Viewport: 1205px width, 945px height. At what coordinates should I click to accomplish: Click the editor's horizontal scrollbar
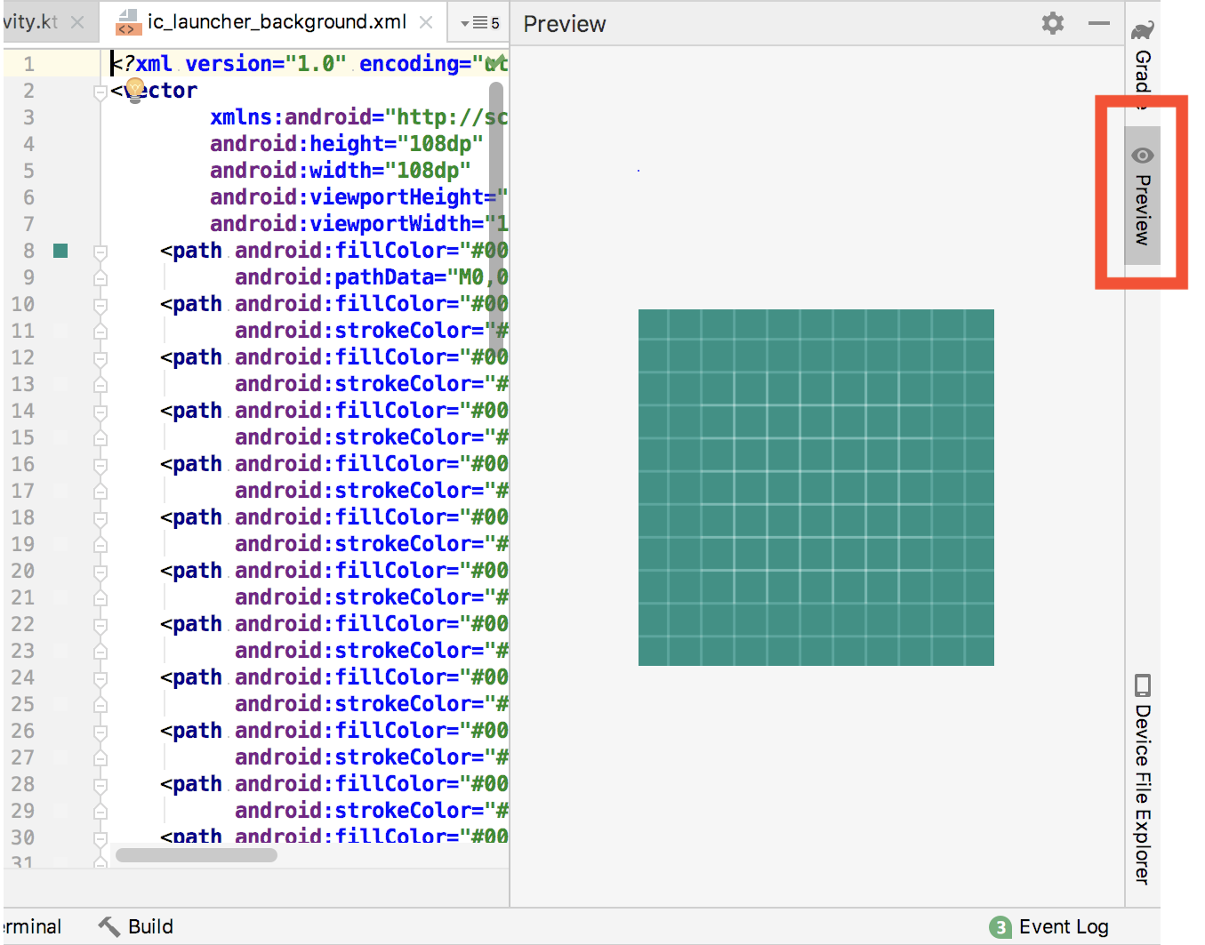click(196, 855)
